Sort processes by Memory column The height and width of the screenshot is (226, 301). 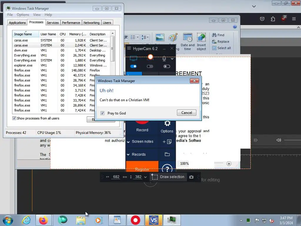tap(78, 34)
